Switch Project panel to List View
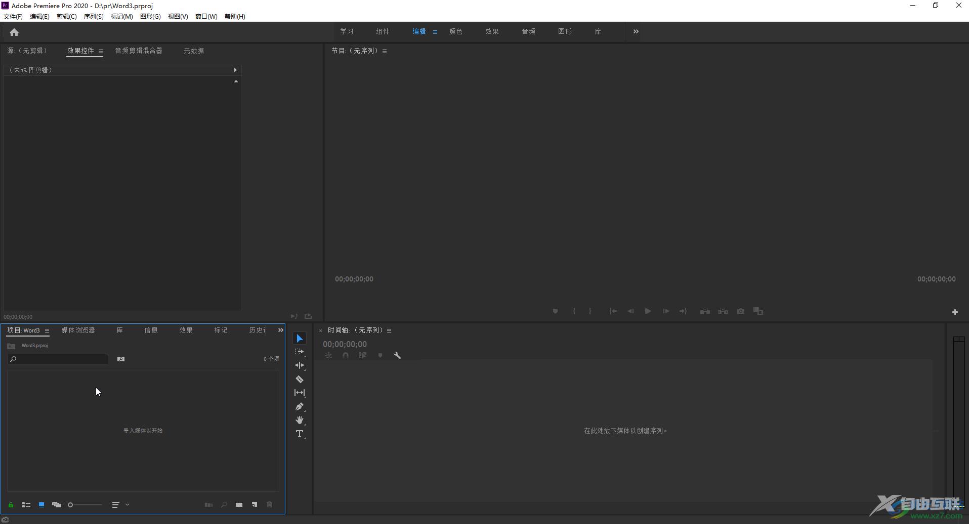This screenshot has height=524, width=969. 26,505
